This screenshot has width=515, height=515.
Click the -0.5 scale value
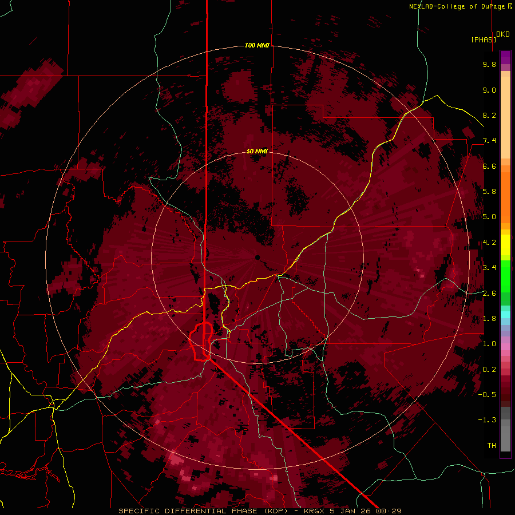point(487,395)
